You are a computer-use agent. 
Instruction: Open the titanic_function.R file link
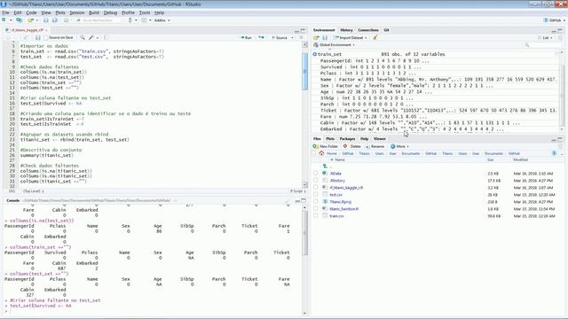coord(343,209)
